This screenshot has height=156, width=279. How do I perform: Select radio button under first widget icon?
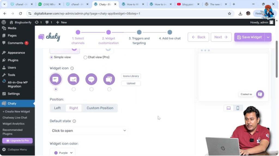click(56, 89)
